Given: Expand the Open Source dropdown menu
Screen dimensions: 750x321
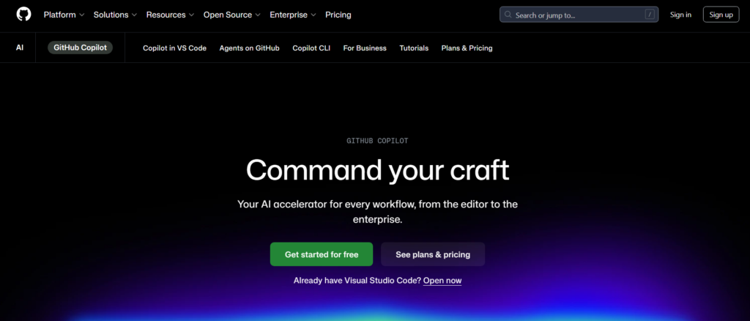Looking at the screenshot, I should pyautogui.click(x=232, y=15).
